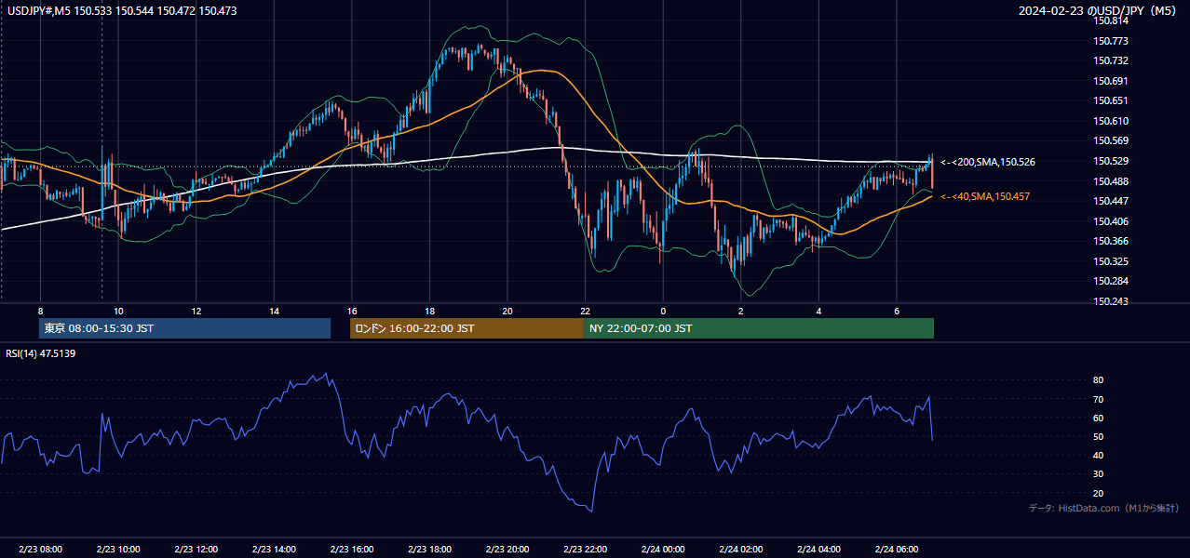The width and height of the screenshot is (1190, 558).
Task: Click hour label 22 under the price chart
Action: point(585,310)
